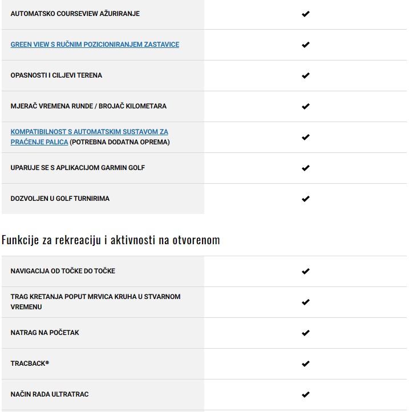
Task: Click the Uparuje se s aplikacijom Garmin Golf label
Action: click(78, 168)
